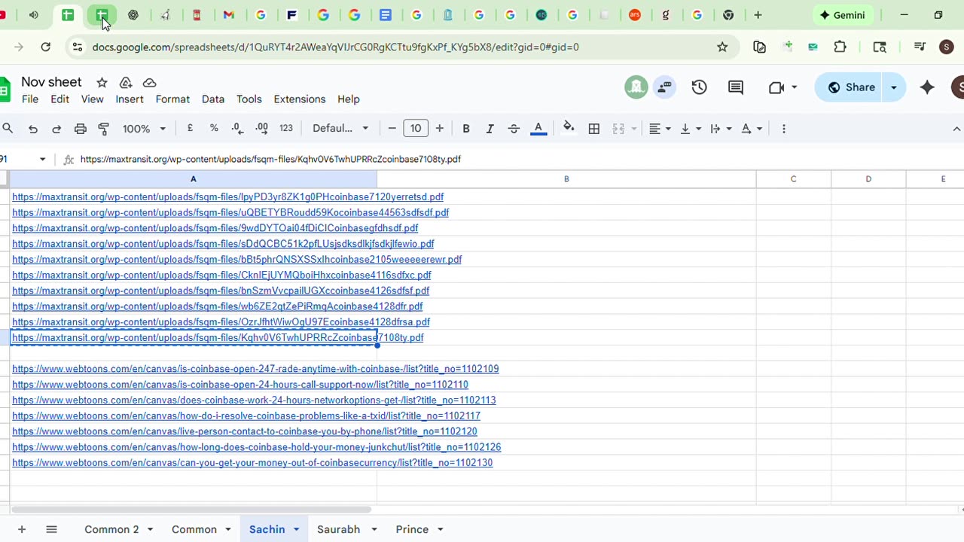This screenshot has height=542, width=964.
Task: Show the all sheets list
Action: pyautogui.click(x=51, y=529)
